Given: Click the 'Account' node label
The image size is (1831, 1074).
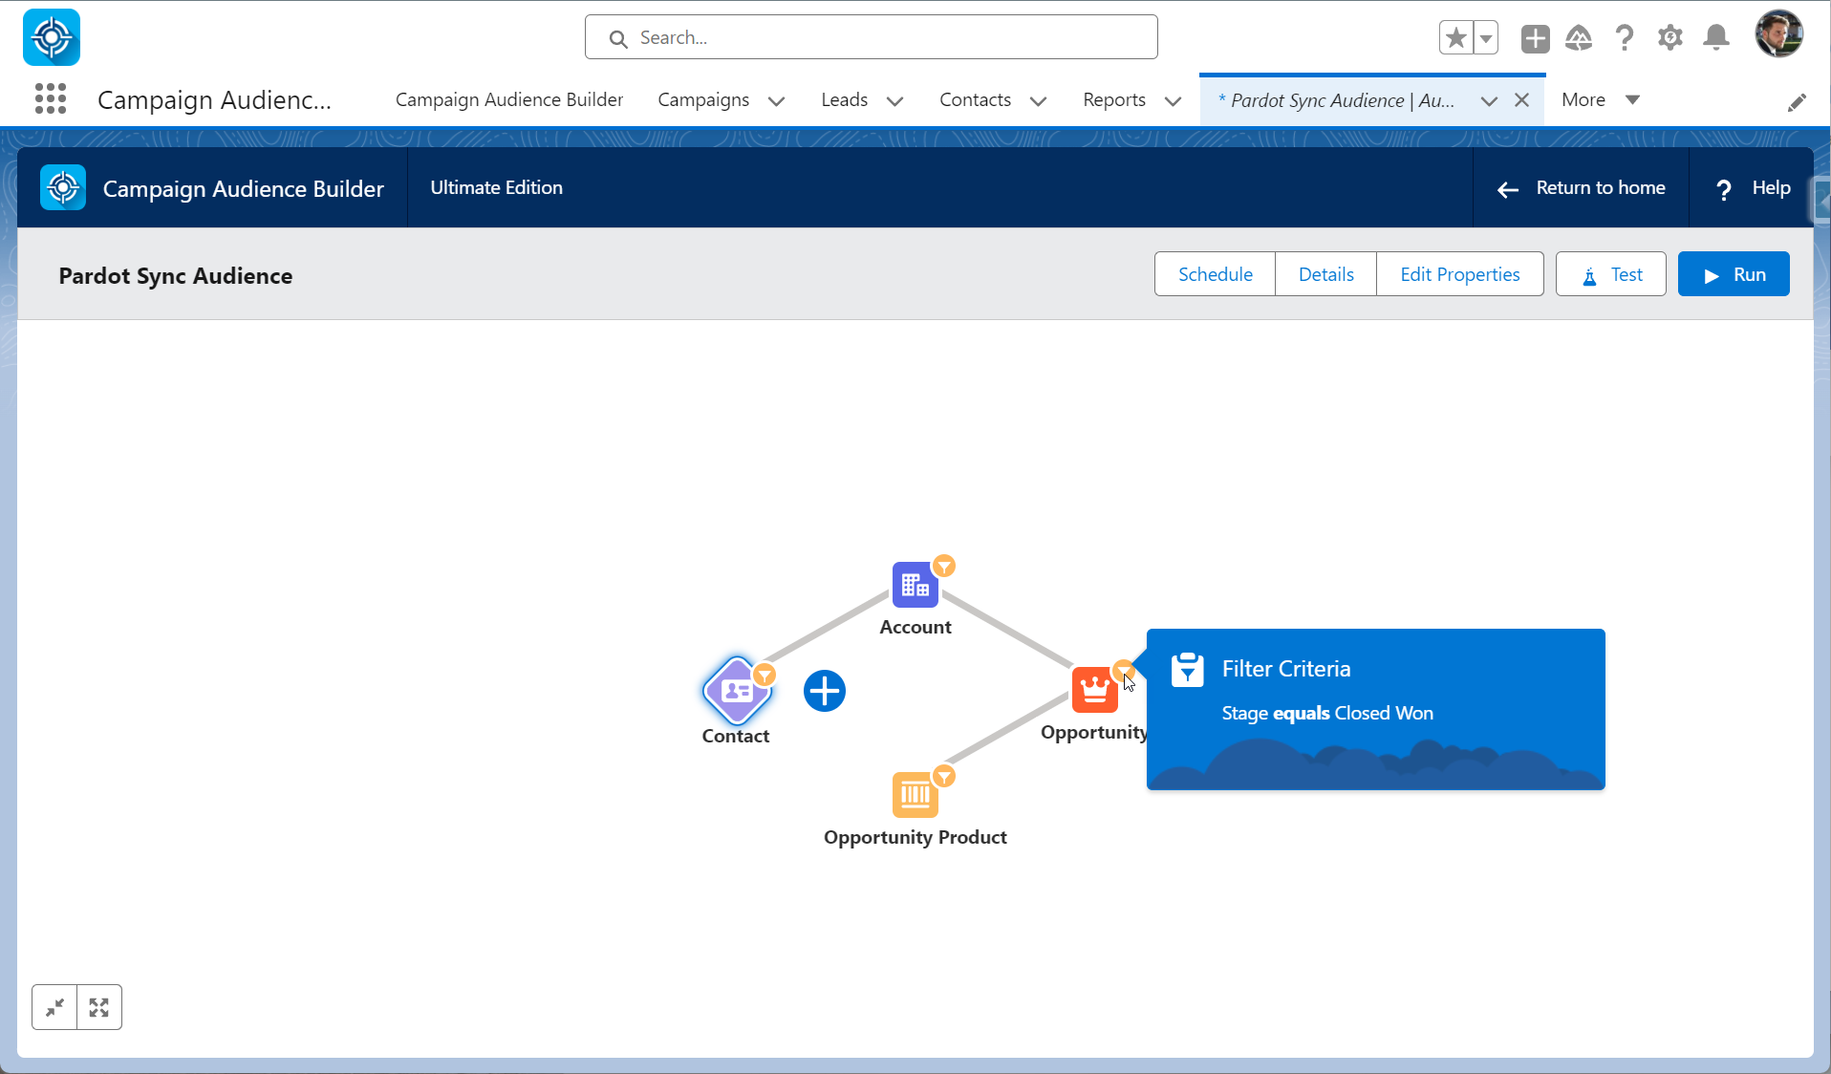Looking at the screenshot, I should coord(915,627).
